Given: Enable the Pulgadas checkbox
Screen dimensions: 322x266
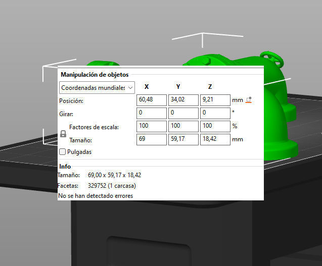Looking at the screenshot, I should tap(62, 152).
